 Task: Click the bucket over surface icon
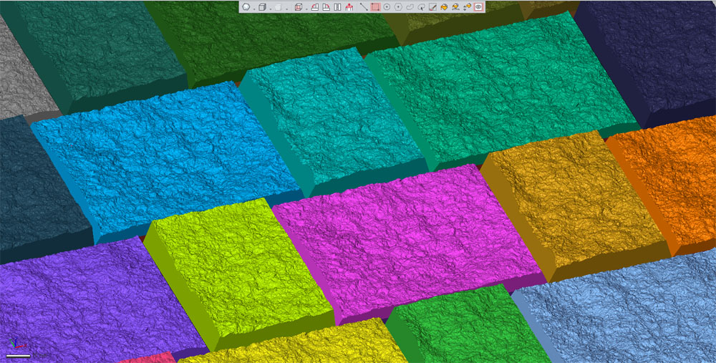(455, 7)
